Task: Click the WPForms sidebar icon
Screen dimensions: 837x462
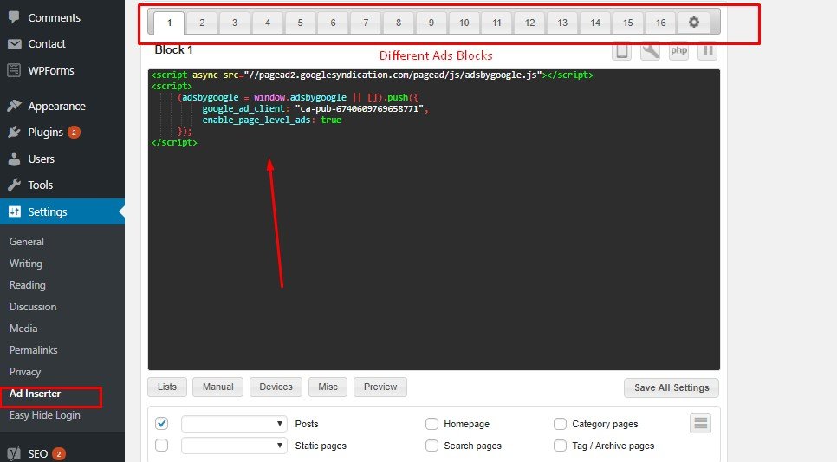Action: pyautogui.click(x=14, y=70)
